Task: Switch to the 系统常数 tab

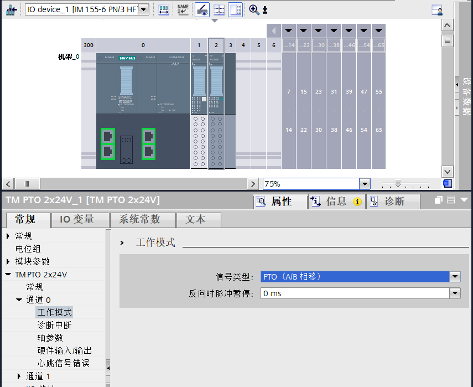Action: [x=139, y=220]
